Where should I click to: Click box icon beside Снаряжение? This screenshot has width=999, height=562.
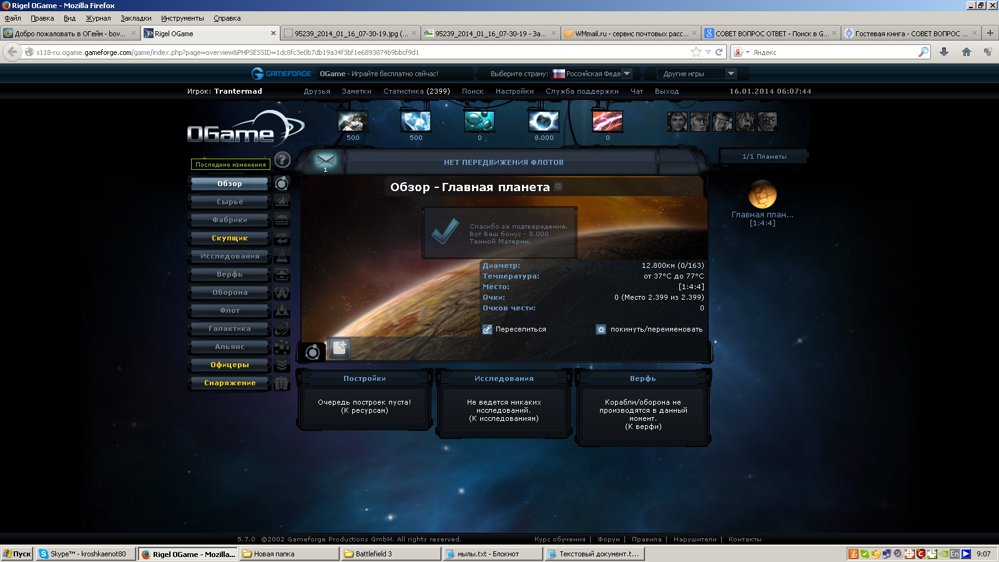pos(282,383)
